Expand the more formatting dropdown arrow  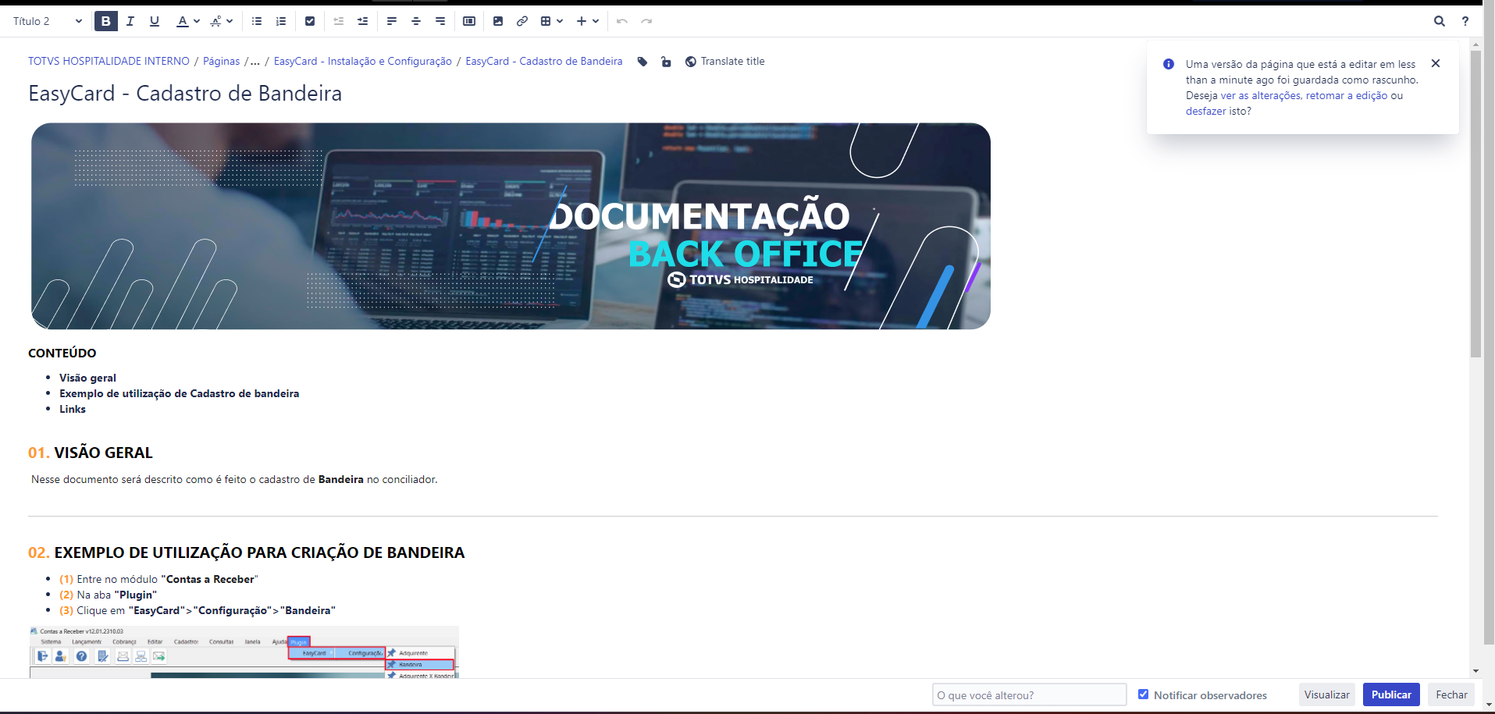230,21
